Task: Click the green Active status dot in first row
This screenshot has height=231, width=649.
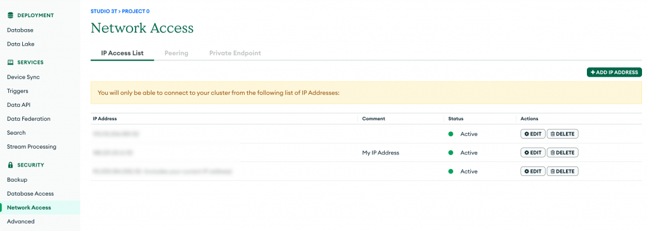Action: pos(451,134)
